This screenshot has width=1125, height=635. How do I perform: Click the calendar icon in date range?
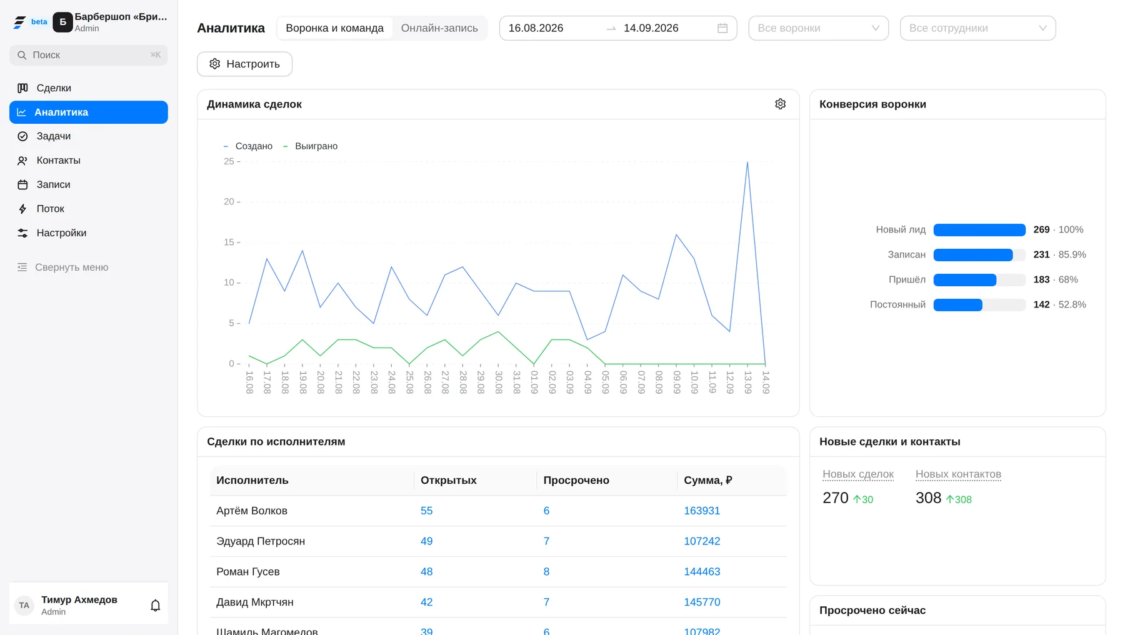(x=722, y=28)
